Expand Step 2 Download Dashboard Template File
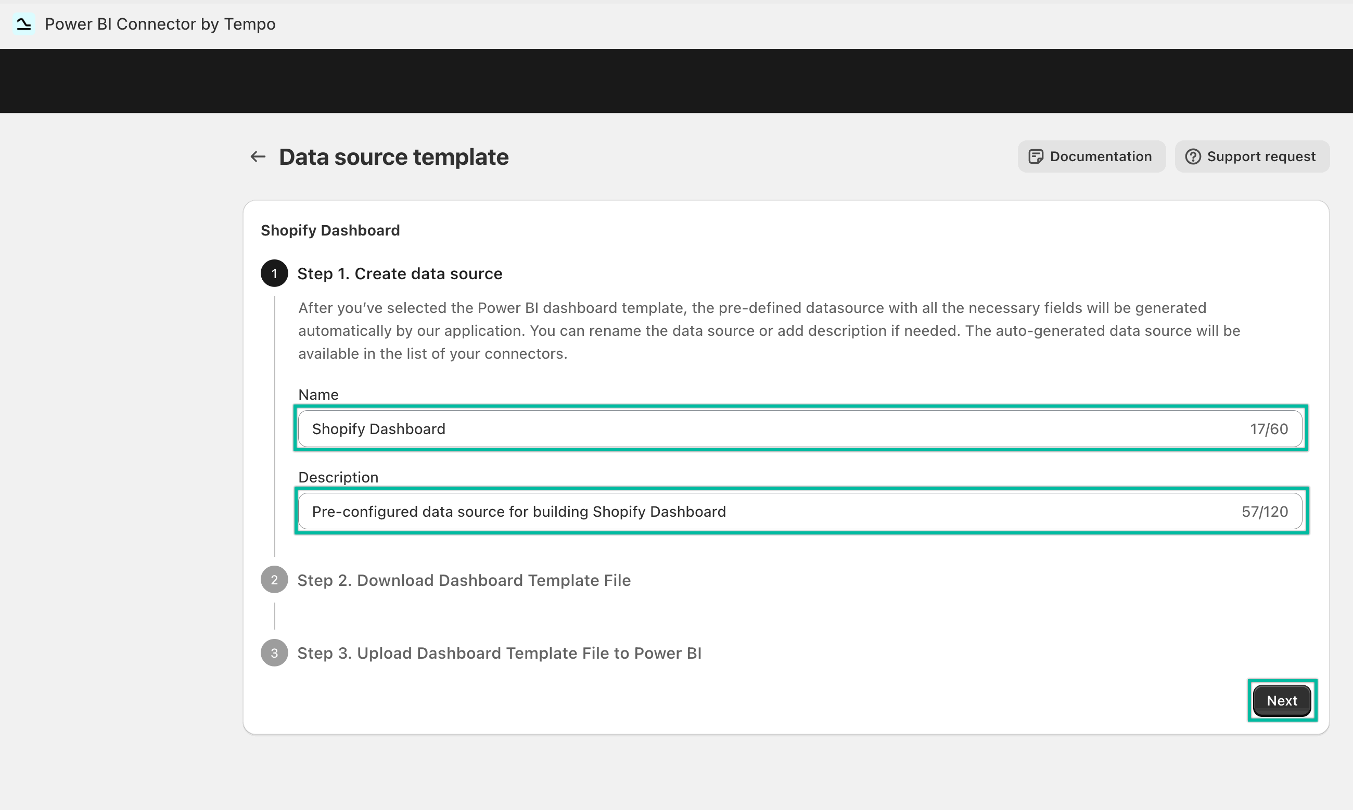Image resolution: width=1353 pixels, height=810 pixels. (x=464, y=580)
